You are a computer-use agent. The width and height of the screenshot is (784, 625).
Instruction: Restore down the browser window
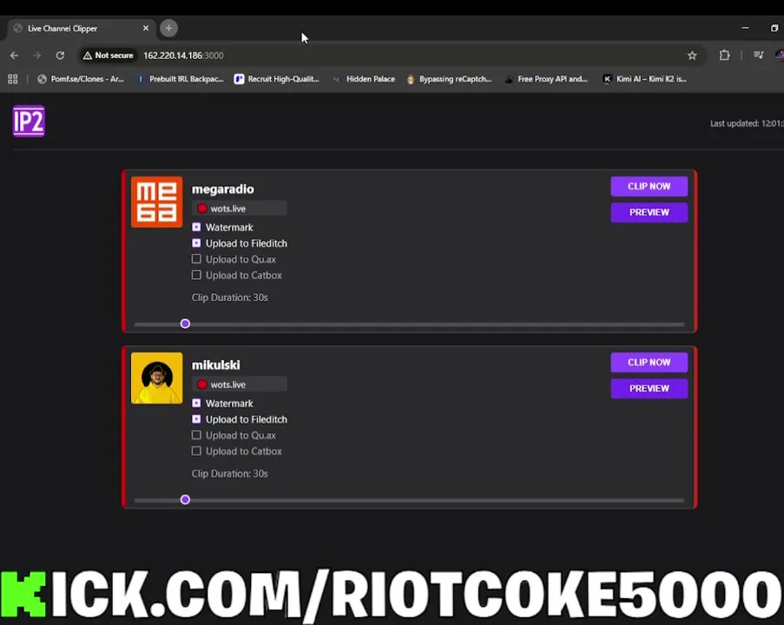click(774, 28)
